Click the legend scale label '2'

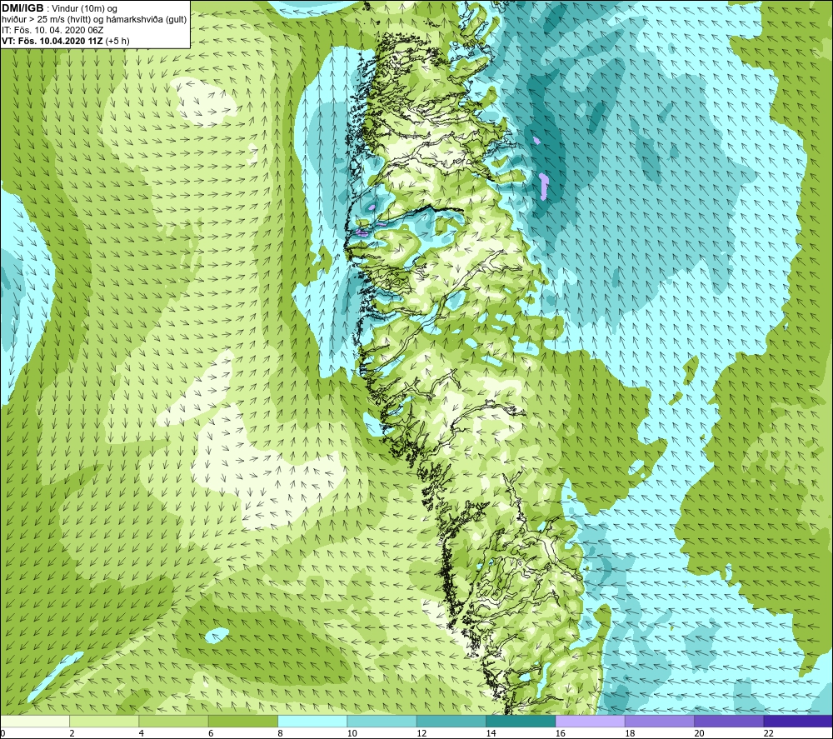click(72, 733)
